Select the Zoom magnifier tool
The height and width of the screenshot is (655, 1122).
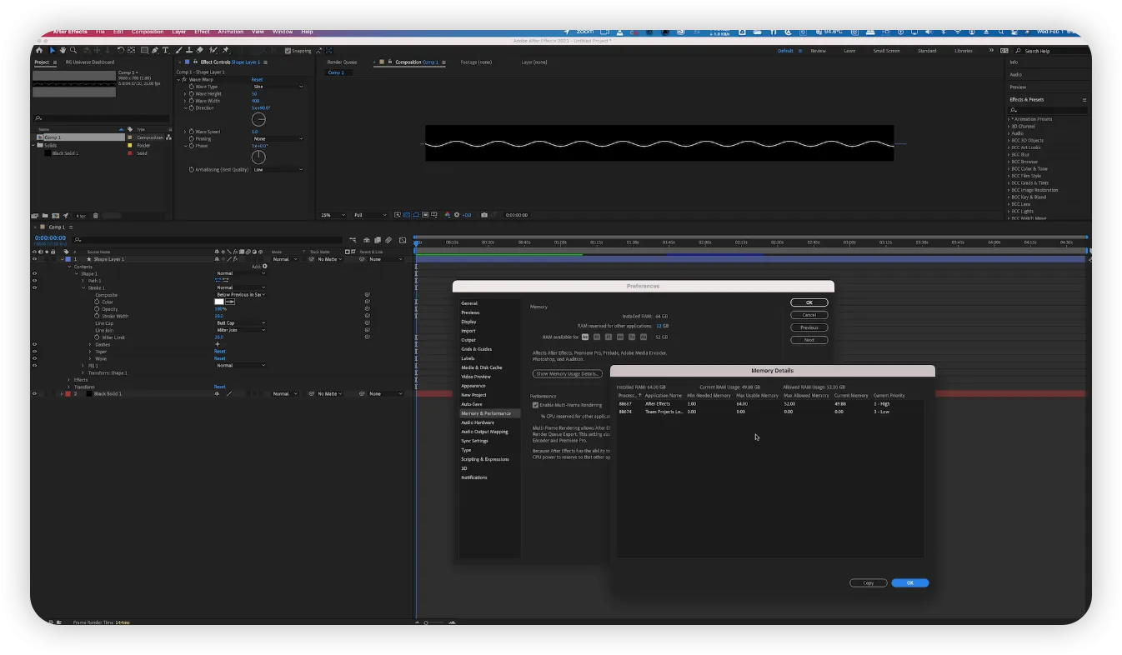point(73,50)
